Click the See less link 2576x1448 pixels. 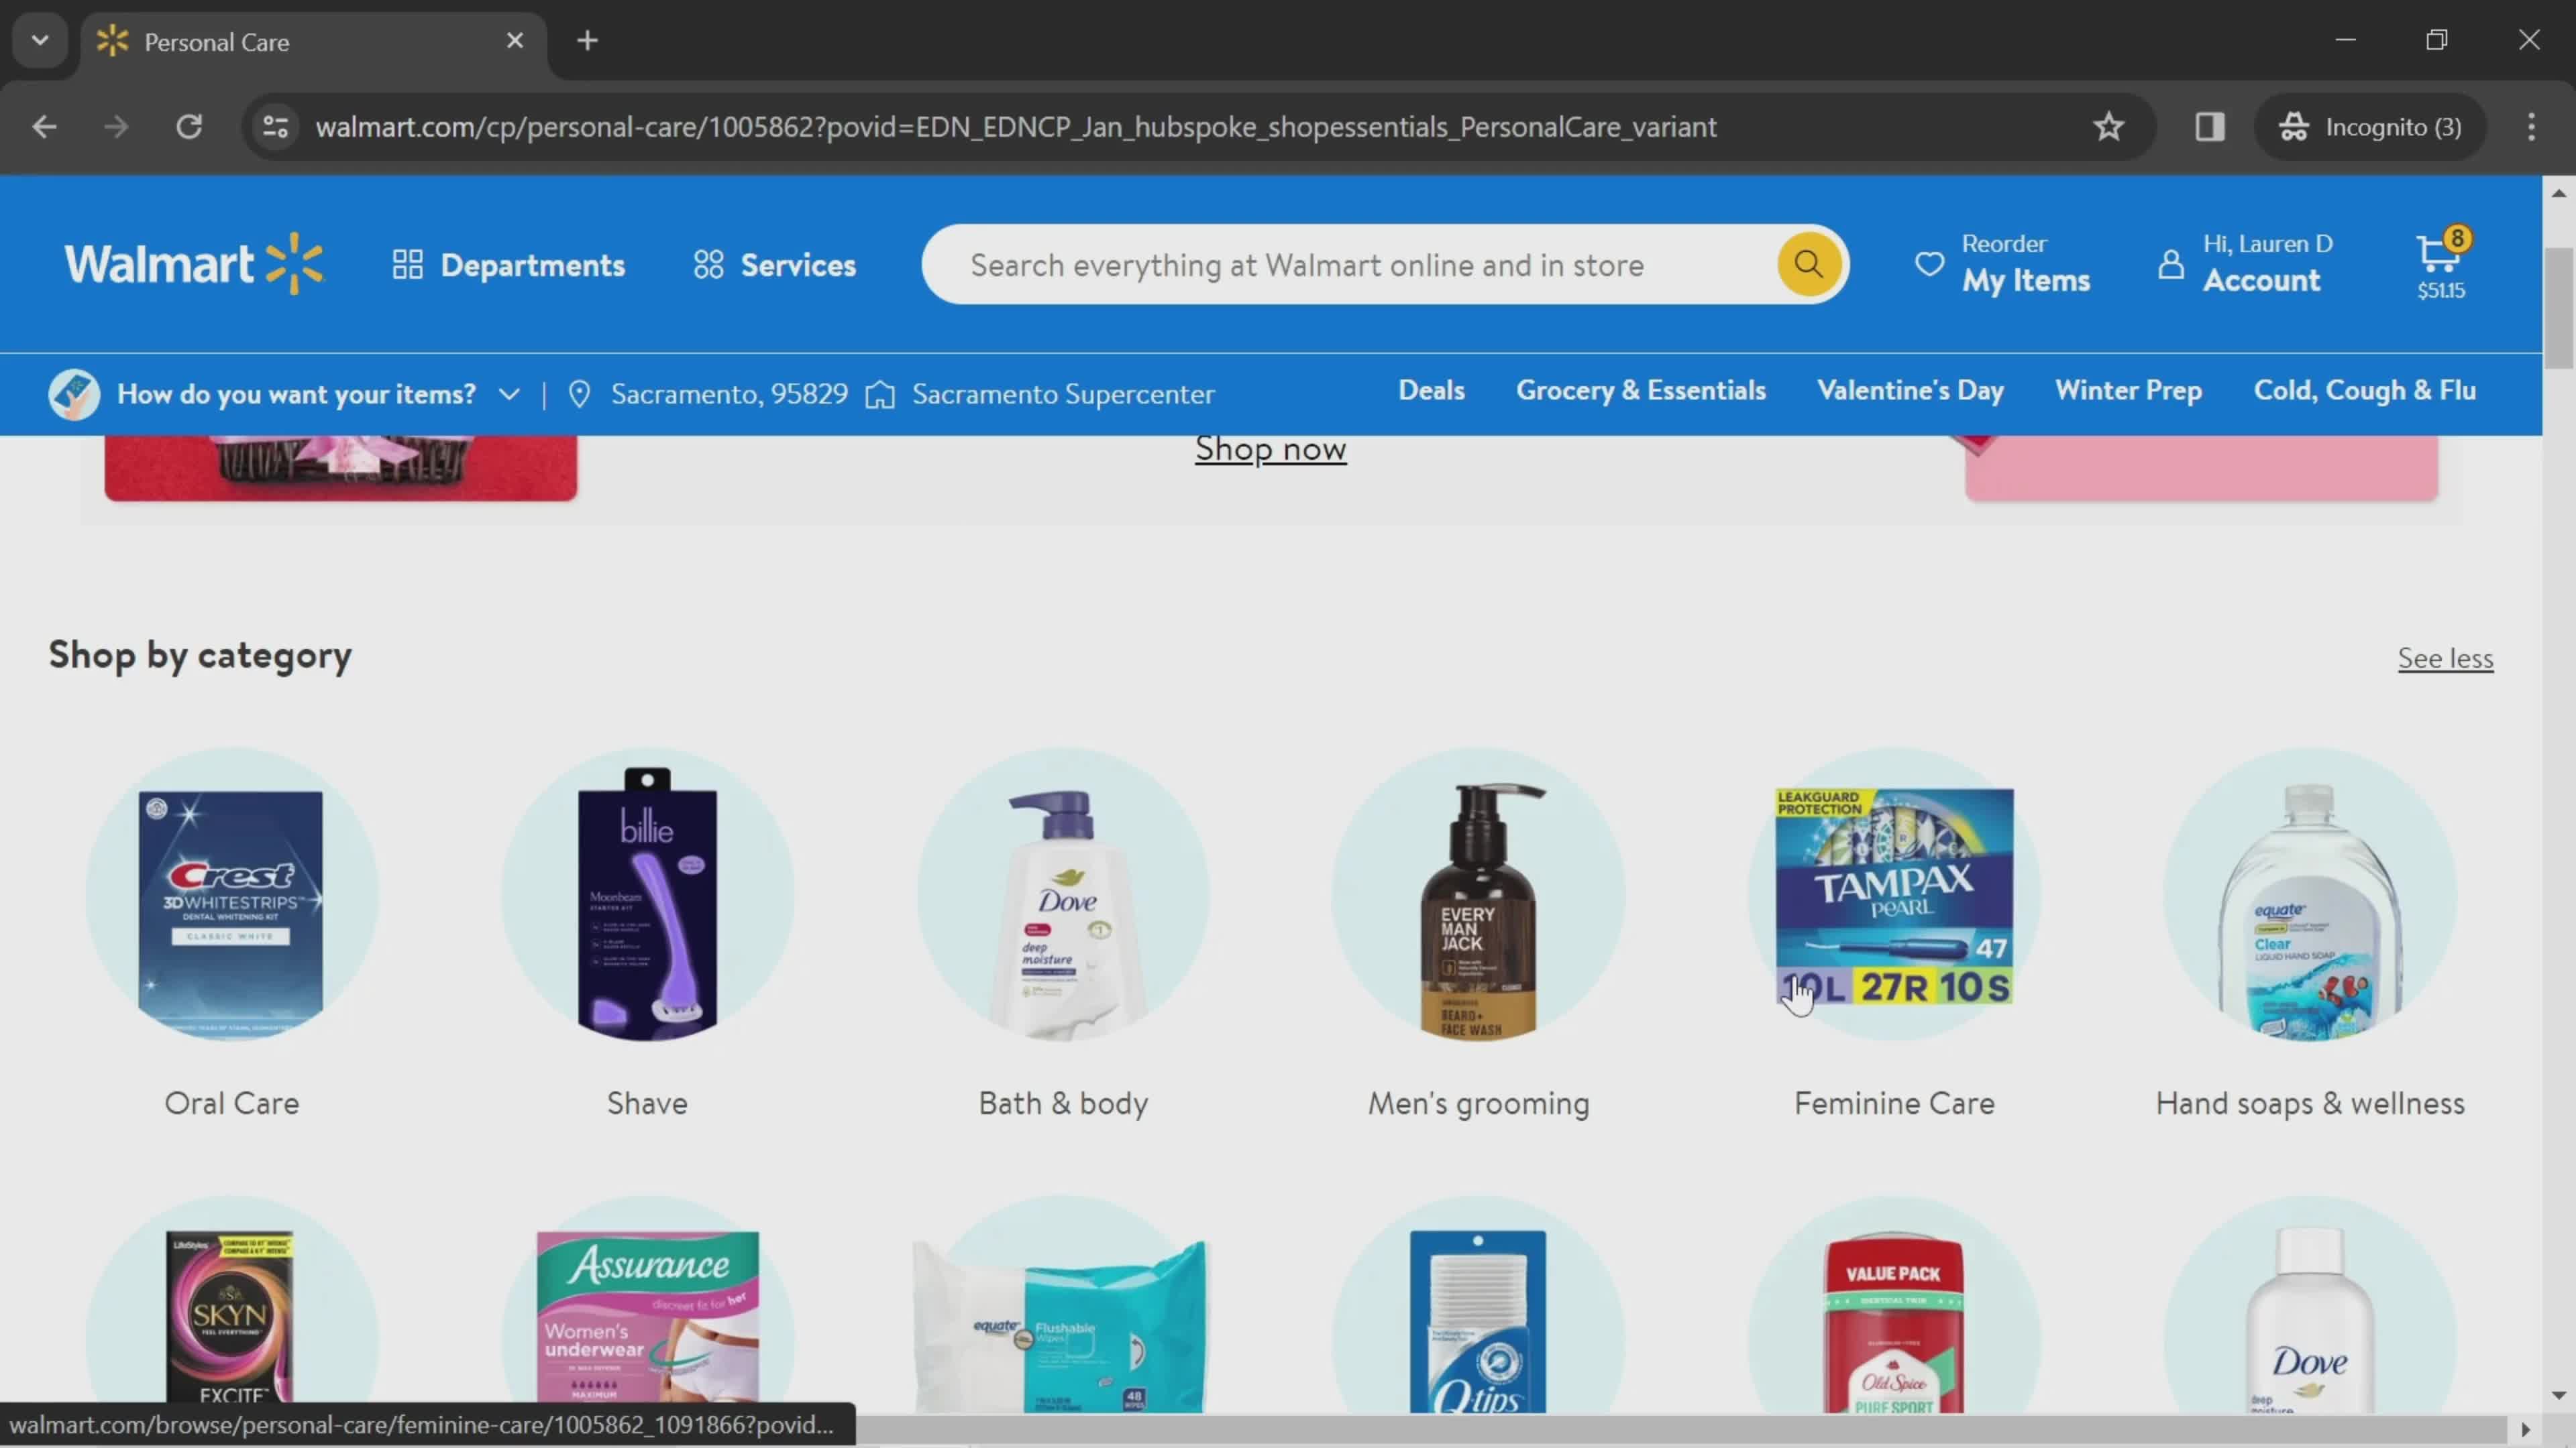pos(2445,658)
